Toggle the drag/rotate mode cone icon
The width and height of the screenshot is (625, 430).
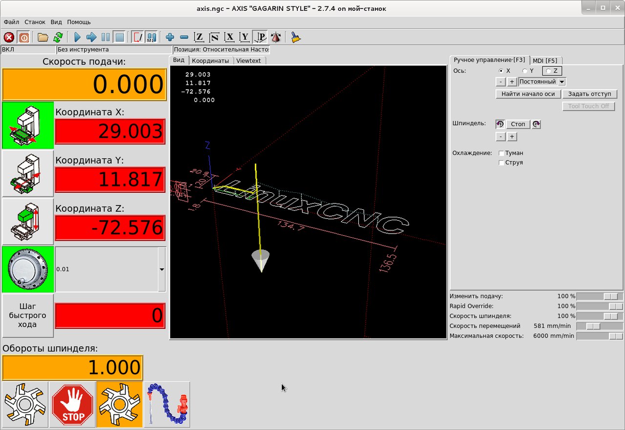(276, 37)
